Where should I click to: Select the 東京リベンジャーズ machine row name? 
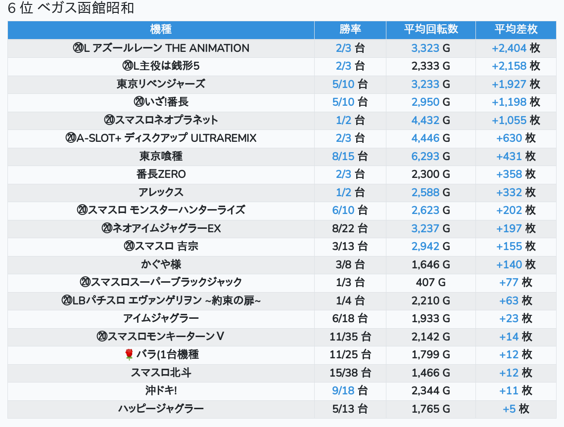point(161,84)
